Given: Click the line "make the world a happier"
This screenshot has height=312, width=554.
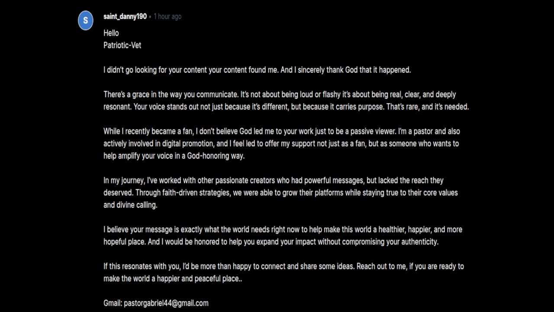Looking at the screenshot, I should pos(172,279).
